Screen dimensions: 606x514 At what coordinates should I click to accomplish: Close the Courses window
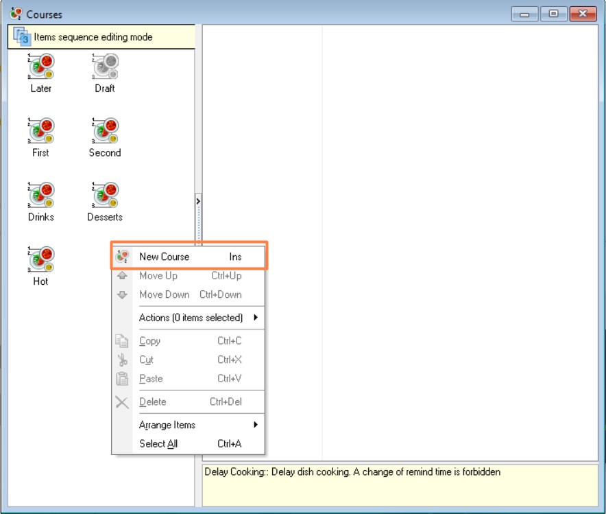pyautogui.click(x=583, y=14)
